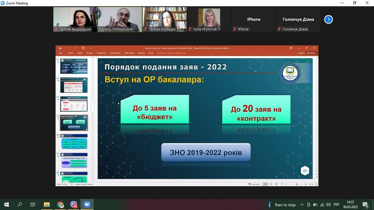
Task: Click the zoom slider in status bar
Action: click(297, 184)
